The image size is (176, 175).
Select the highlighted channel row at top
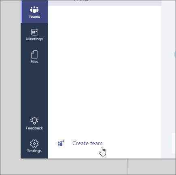point(105,3)
